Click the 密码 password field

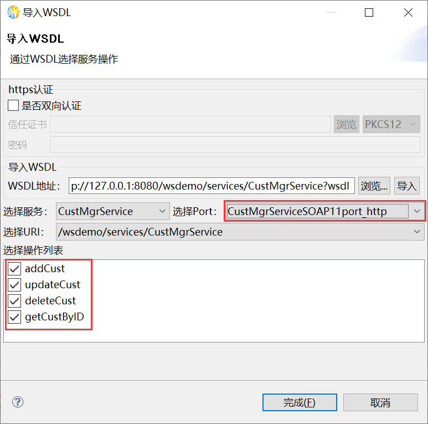tap(235, 145)
